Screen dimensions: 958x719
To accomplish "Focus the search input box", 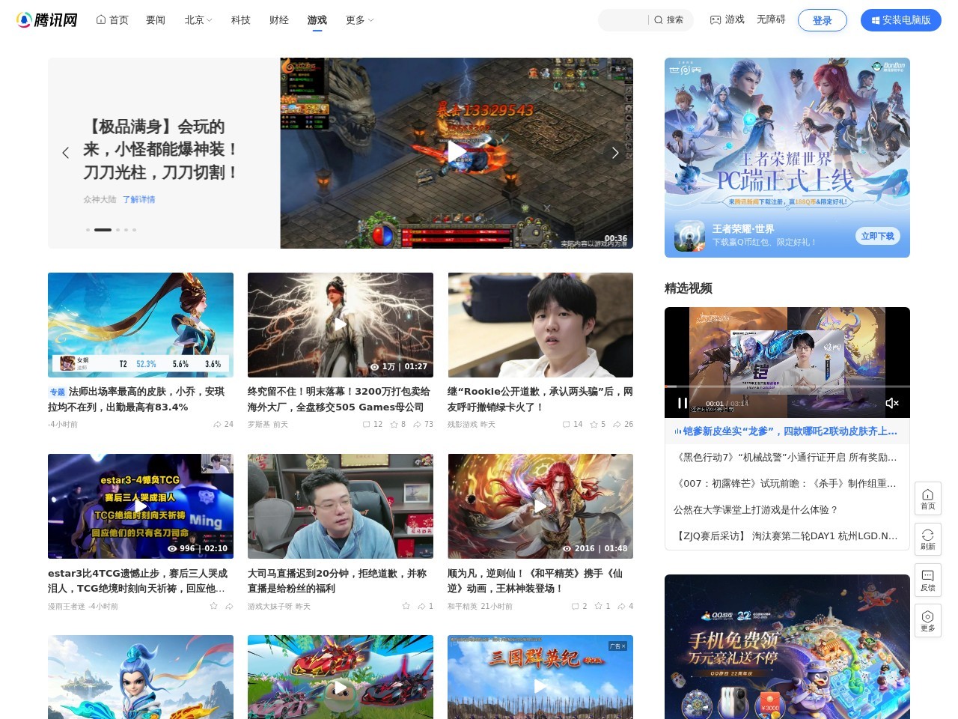I will coord(623,20).
